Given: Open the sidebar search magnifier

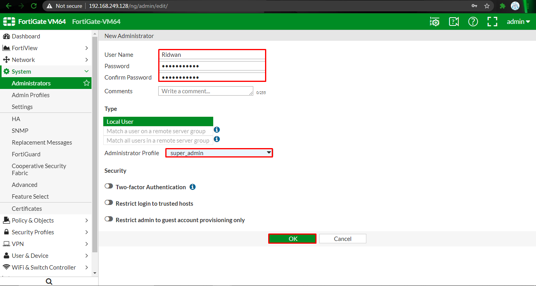Looking at the screenshot, I should tap(49, 281).
